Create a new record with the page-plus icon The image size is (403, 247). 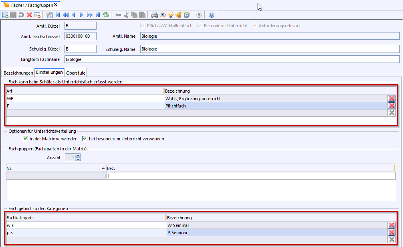pos(5,15)
